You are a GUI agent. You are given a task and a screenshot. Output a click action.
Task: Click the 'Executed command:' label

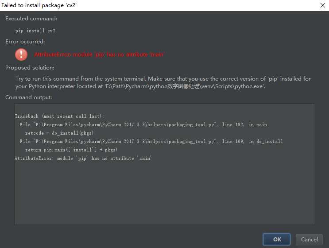tap(31, 19)
